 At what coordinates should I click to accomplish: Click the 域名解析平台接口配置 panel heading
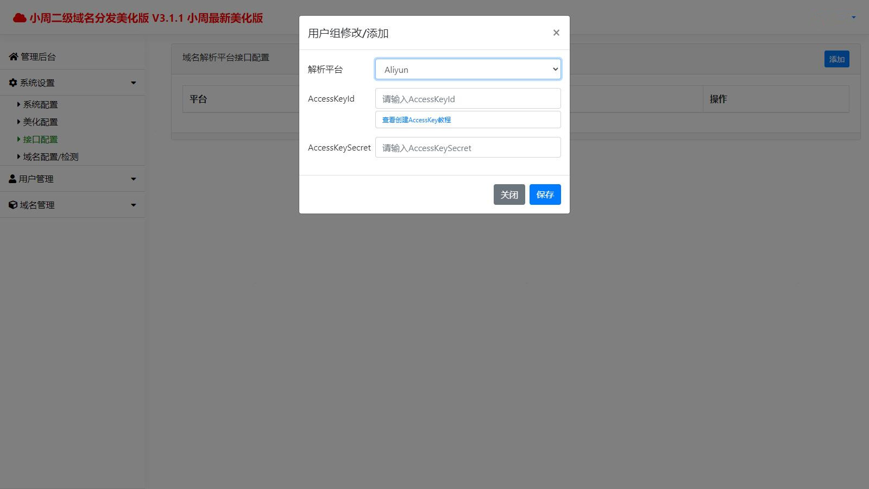point(226,57)
